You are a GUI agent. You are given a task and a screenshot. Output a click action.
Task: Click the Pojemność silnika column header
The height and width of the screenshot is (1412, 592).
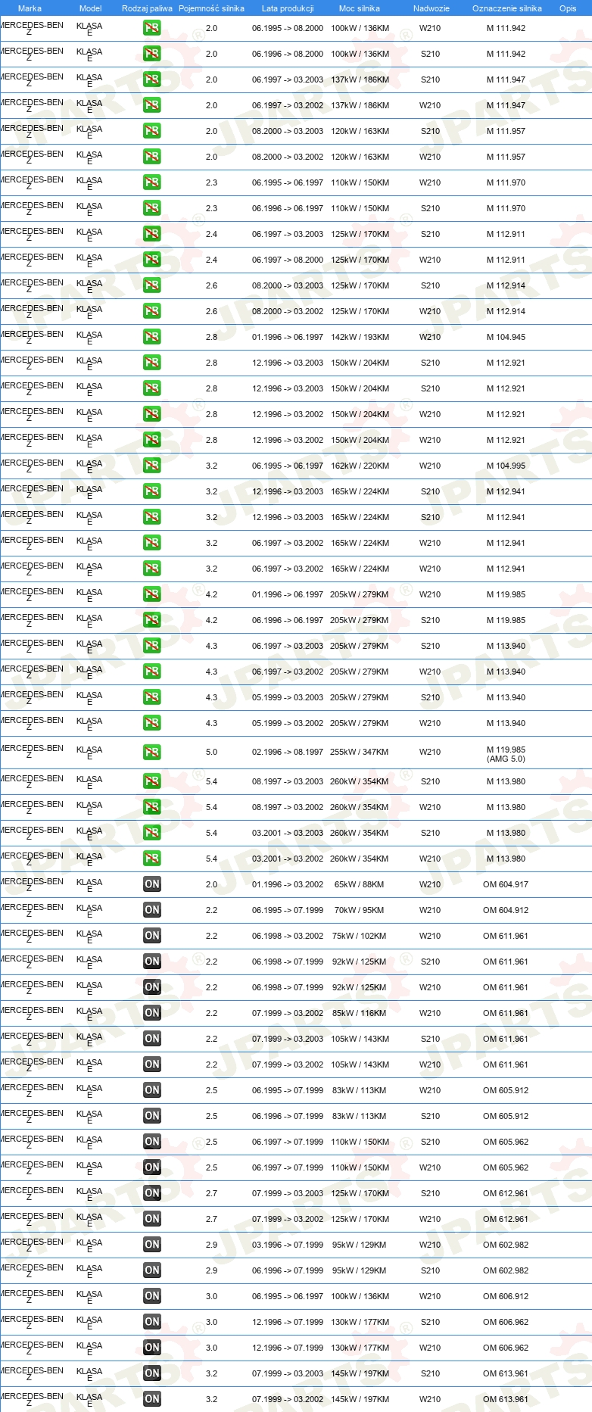(x=211, y=8)
